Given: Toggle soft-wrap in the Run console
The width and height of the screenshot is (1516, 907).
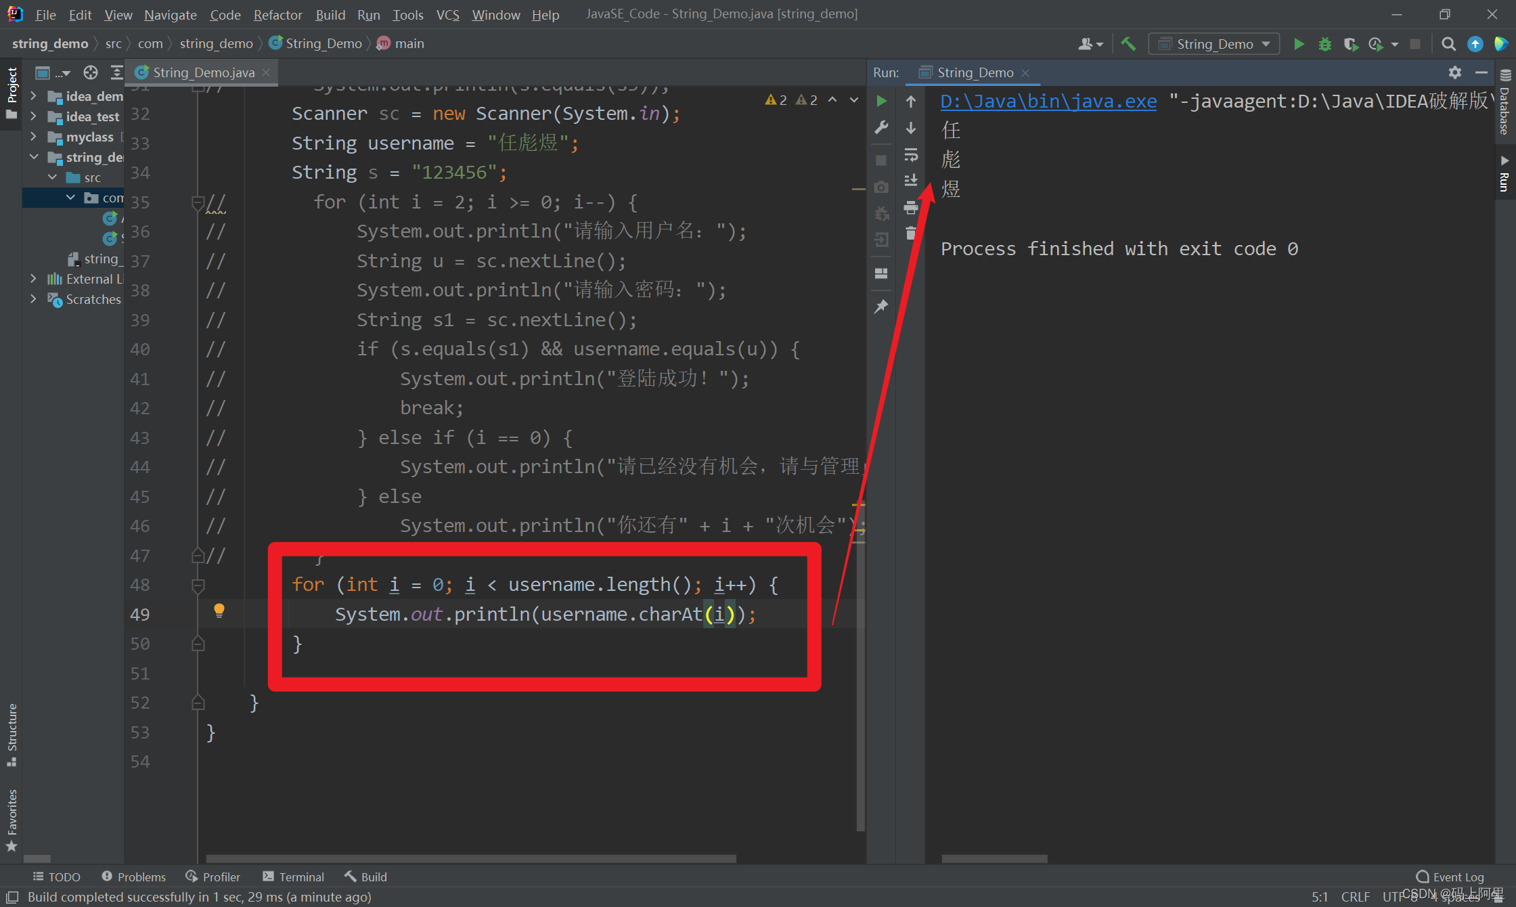Looking at the screenshot, I should [912, 156].
